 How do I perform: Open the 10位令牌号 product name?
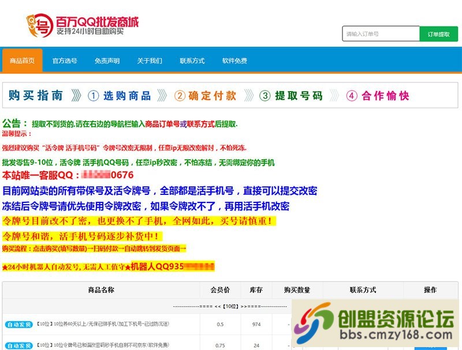click(x=103, y=345)
